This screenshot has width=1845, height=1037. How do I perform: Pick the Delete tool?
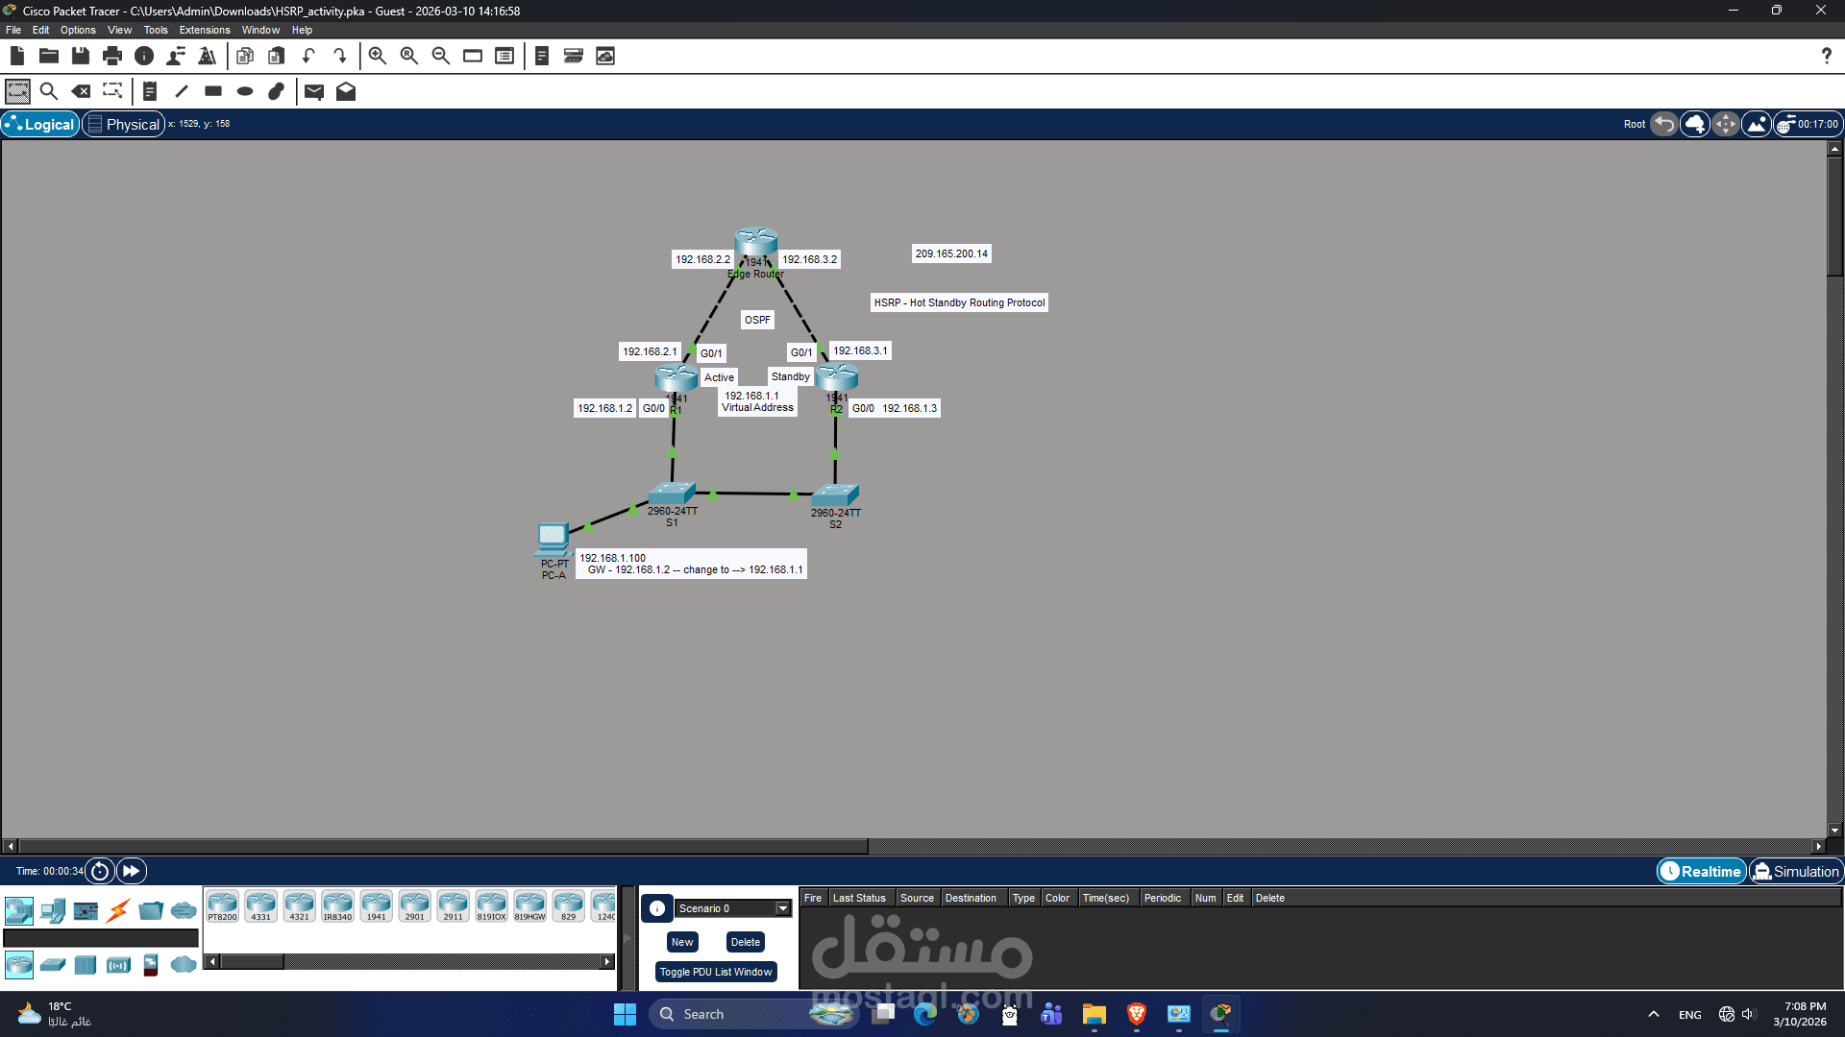[81, 91]
